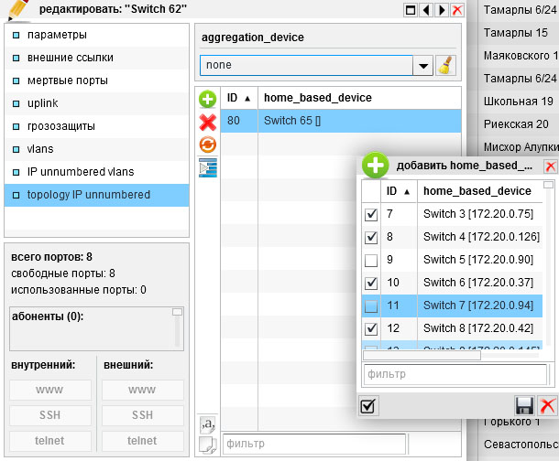Click the green add record icon
Screen dimensions: 559x461
(207, 99)
